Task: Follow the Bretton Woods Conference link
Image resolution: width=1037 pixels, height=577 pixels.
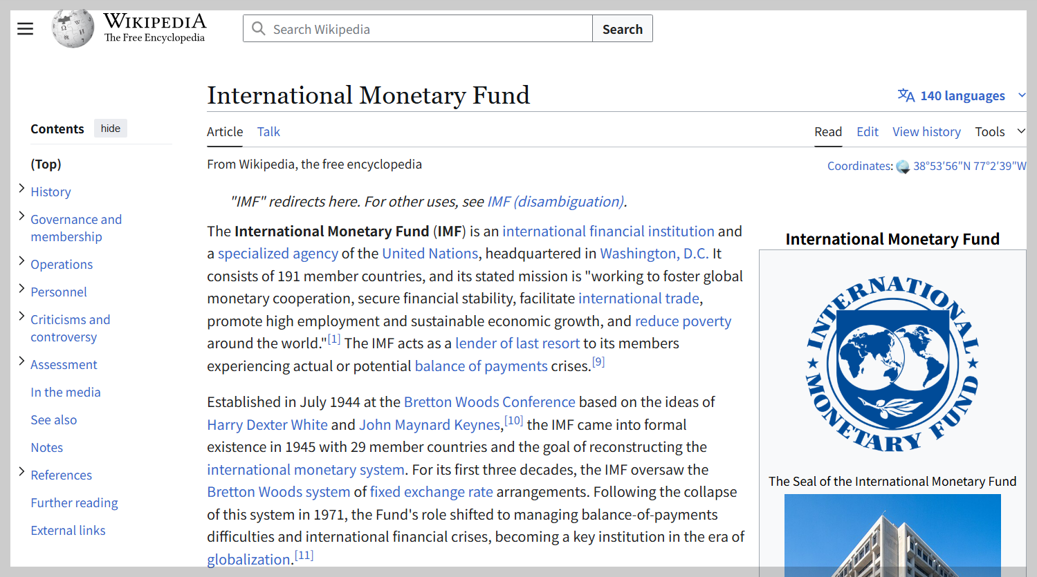Action: pos(489,401)
